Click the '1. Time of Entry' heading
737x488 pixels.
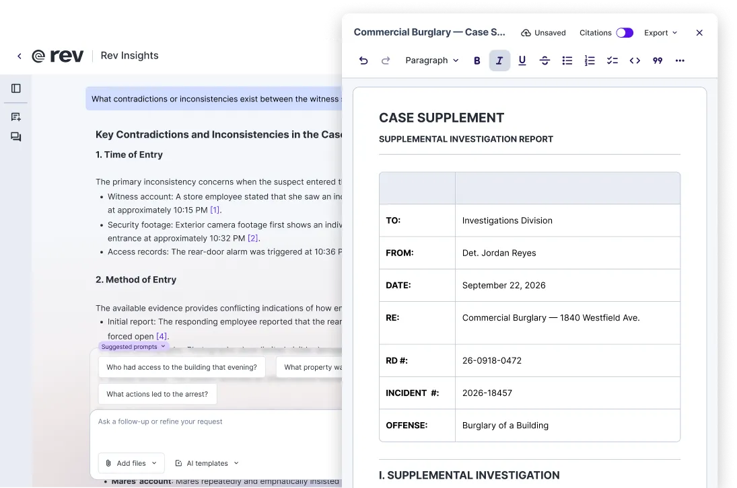[129, 155]
